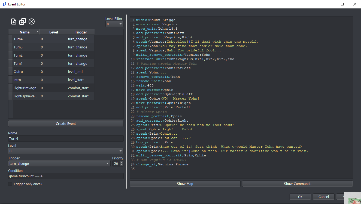The width and height of the screenshot is (361, 204).
Task: Click the Show Map button
Action: [185, 184]
